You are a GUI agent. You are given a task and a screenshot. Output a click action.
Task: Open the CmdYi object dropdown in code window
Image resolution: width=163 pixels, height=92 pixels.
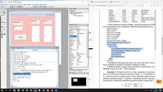point(33,50)
